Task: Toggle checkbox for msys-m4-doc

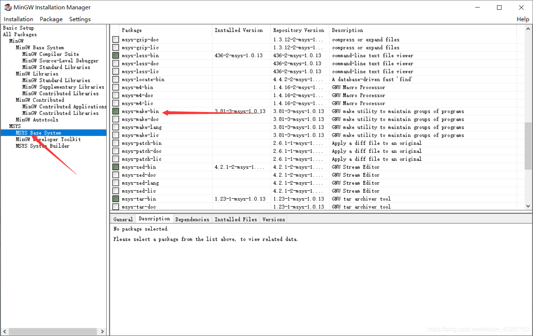Action: [115, 95]
